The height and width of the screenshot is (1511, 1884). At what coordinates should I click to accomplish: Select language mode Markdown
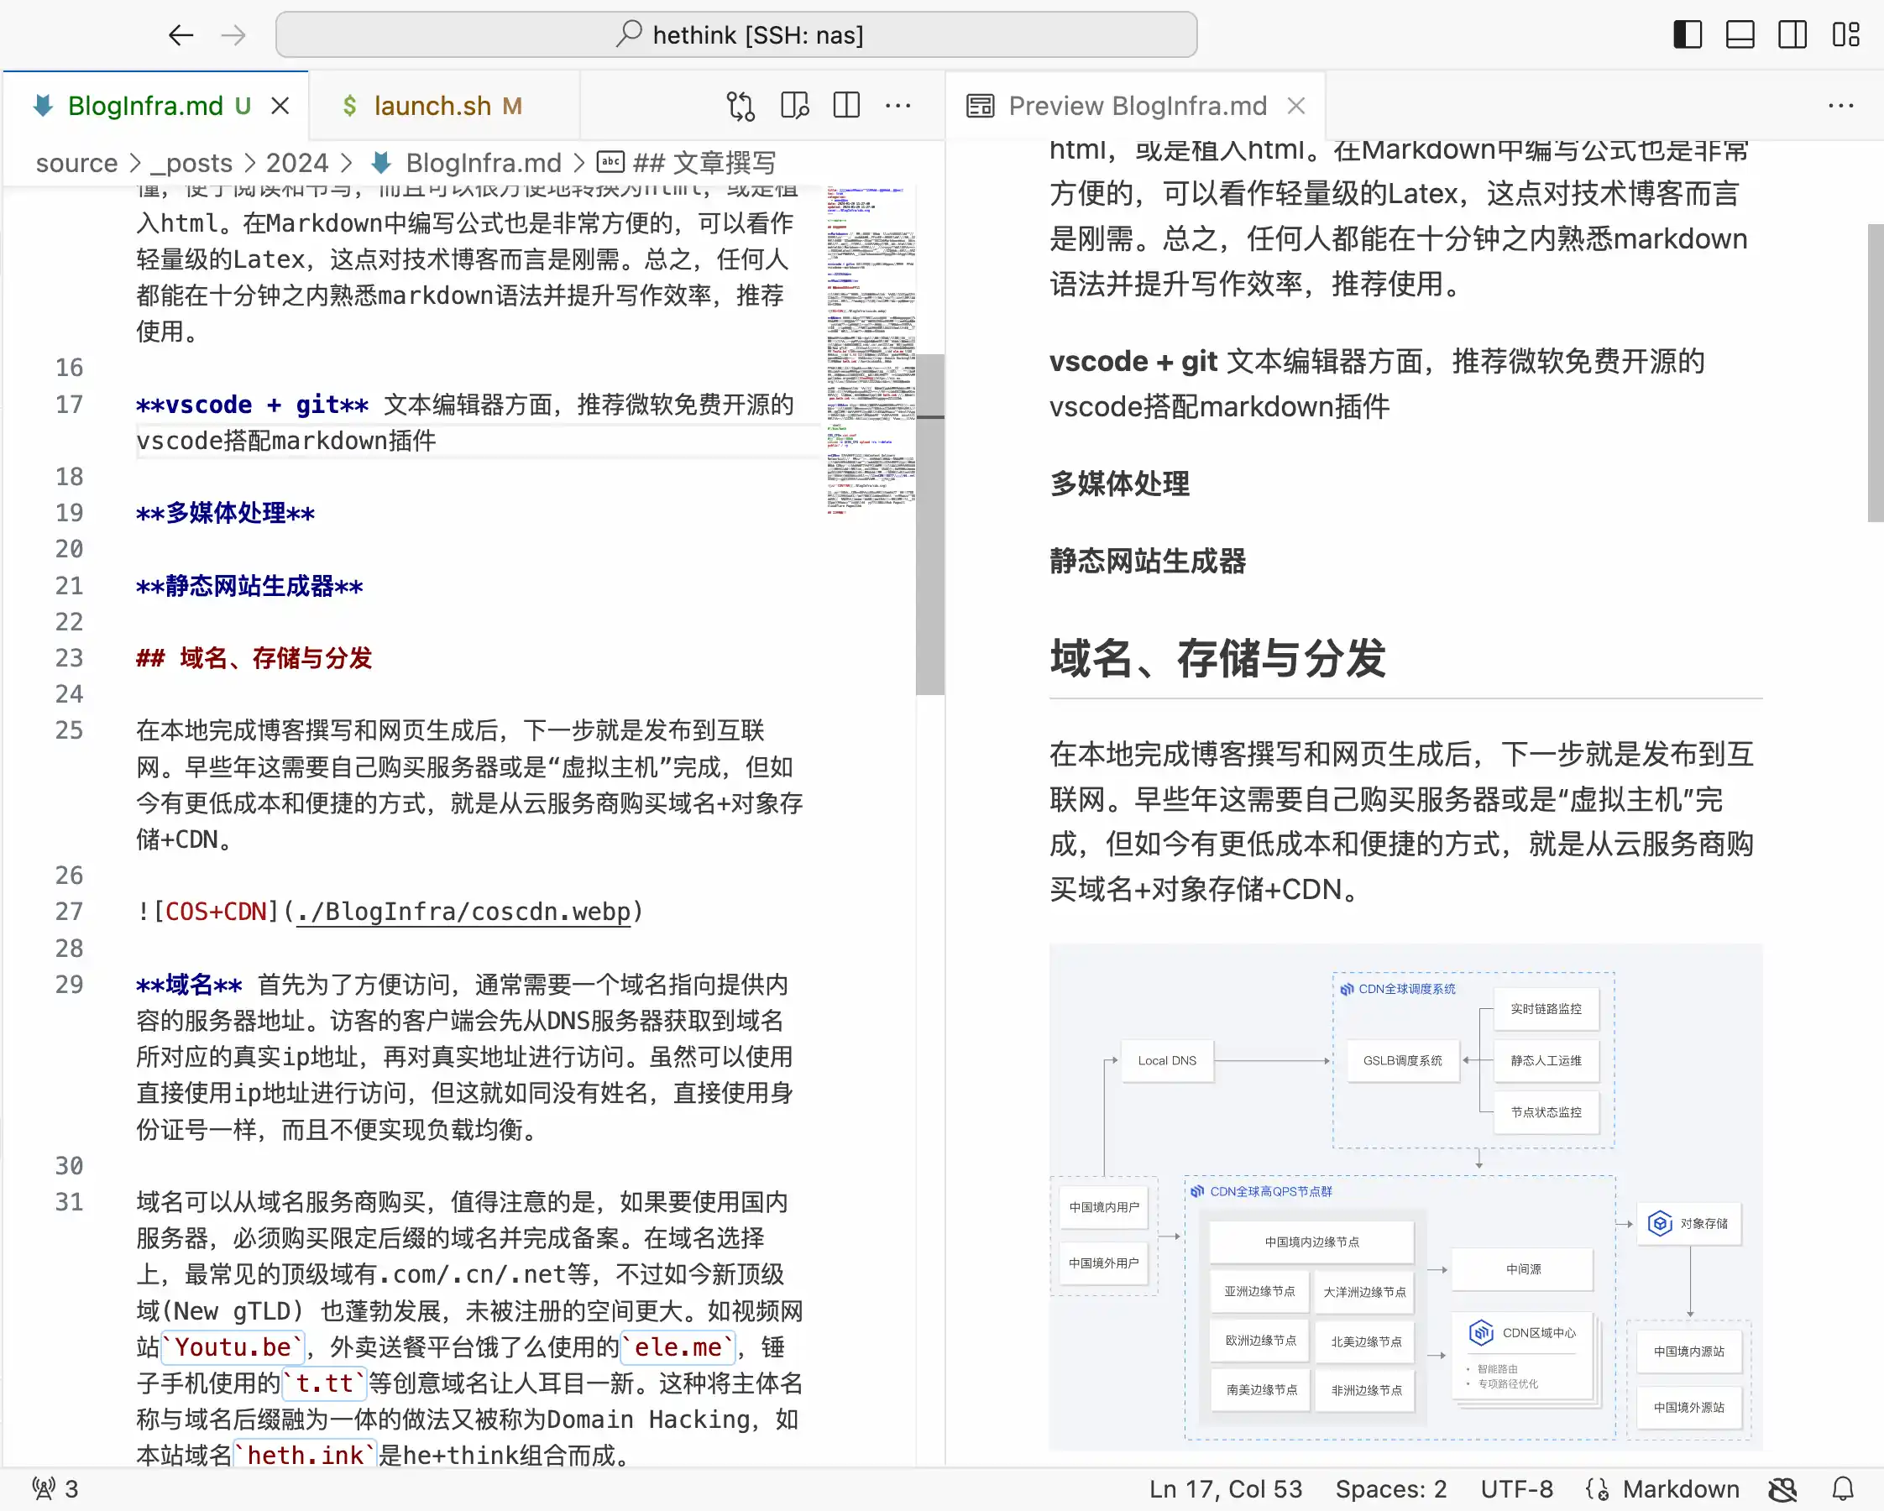1680,1489
